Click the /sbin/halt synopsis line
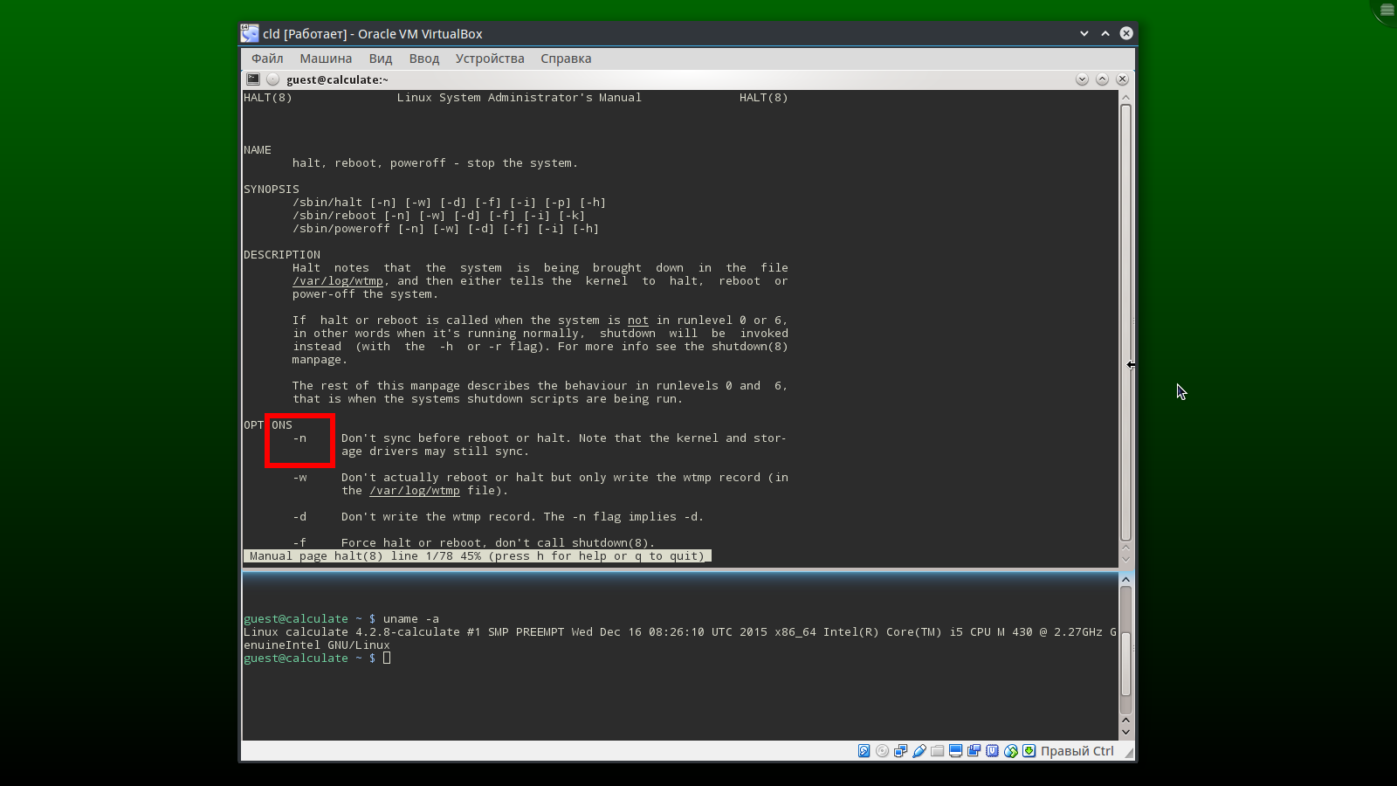The height and width of the screenshot is (786, 1397). pos(450,203)
